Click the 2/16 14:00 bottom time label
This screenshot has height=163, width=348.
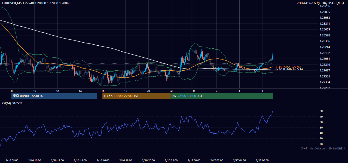(x=80, y=160)
